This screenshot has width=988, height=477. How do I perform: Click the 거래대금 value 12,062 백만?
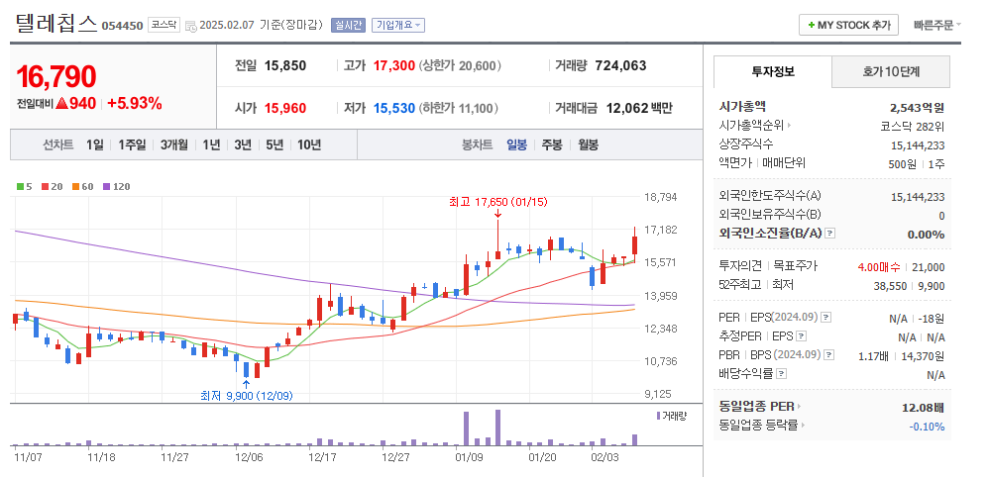click(x=639, y=108)
